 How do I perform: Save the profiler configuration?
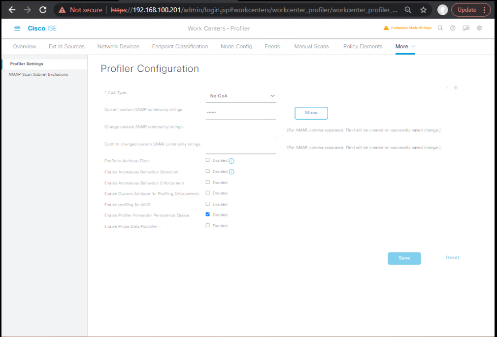[404, 258]
